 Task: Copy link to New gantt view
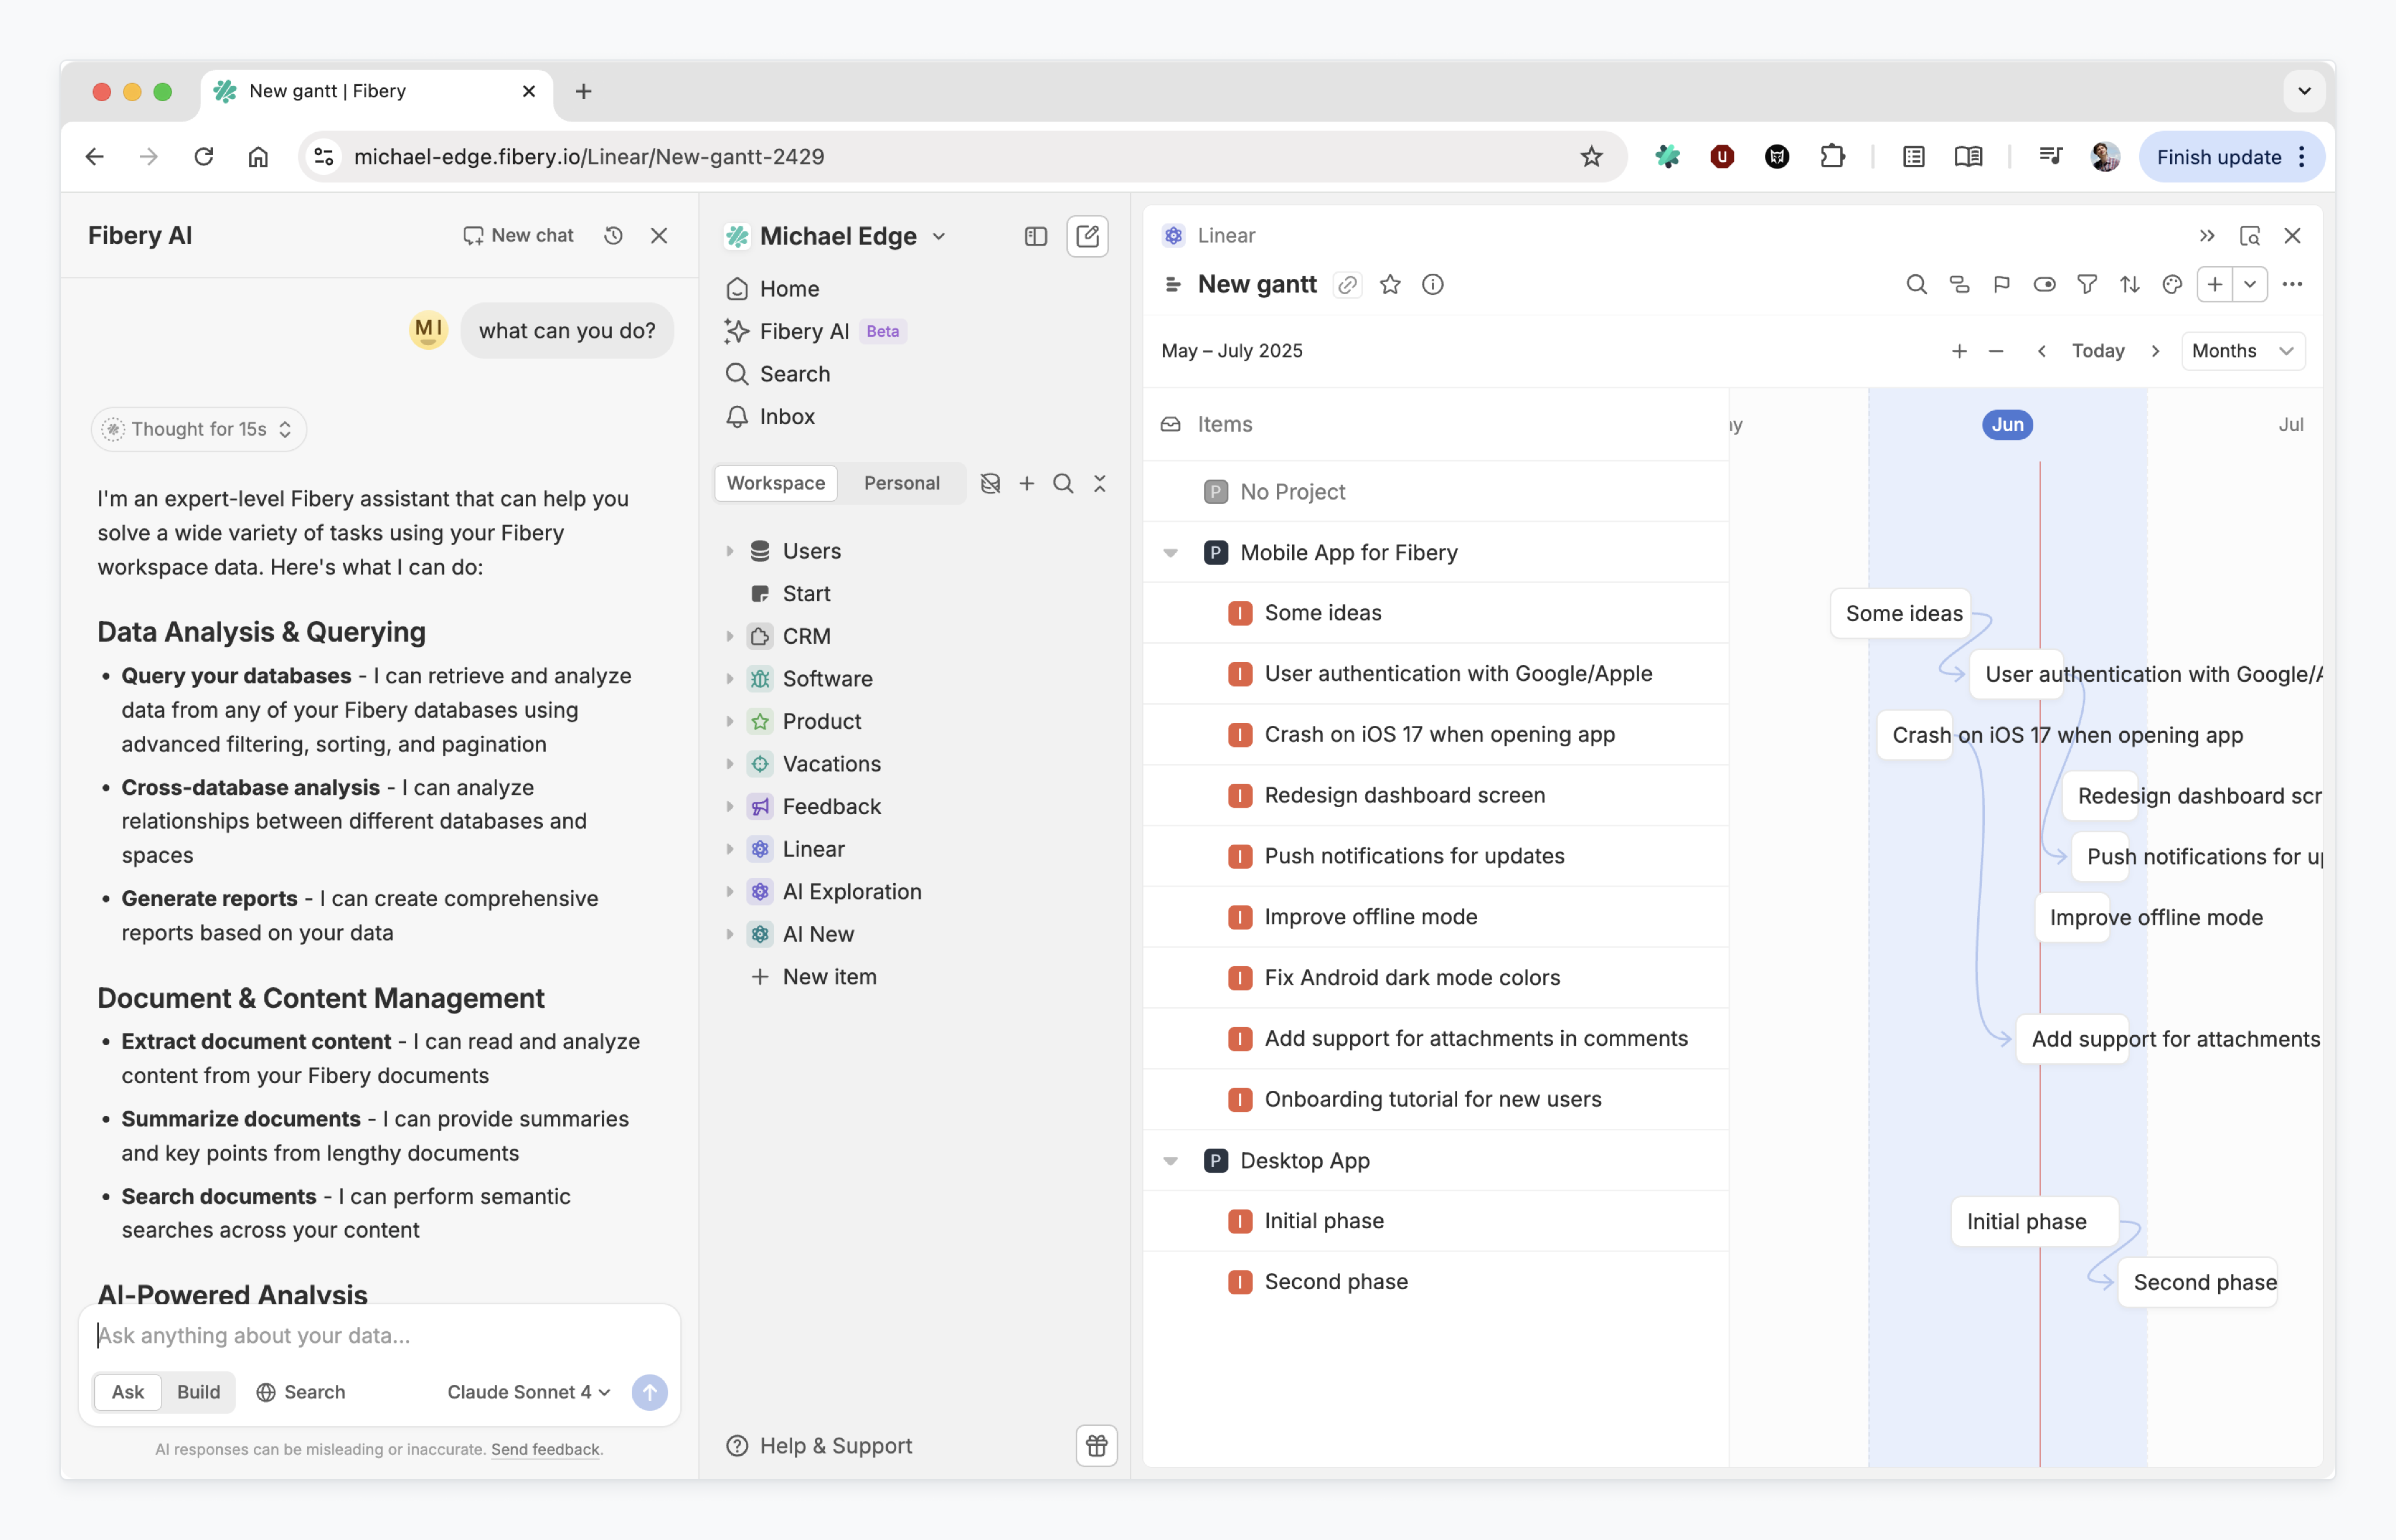[1348, 285]
